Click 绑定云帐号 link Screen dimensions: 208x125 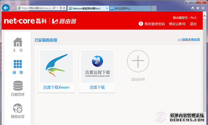177,24
